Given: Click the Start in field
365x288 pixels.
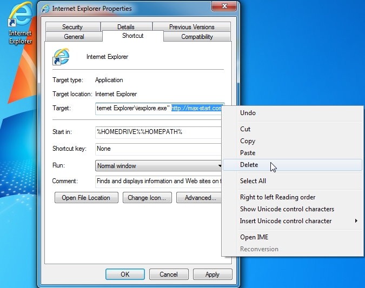Looking at the screenshot, I should point(158,132).
